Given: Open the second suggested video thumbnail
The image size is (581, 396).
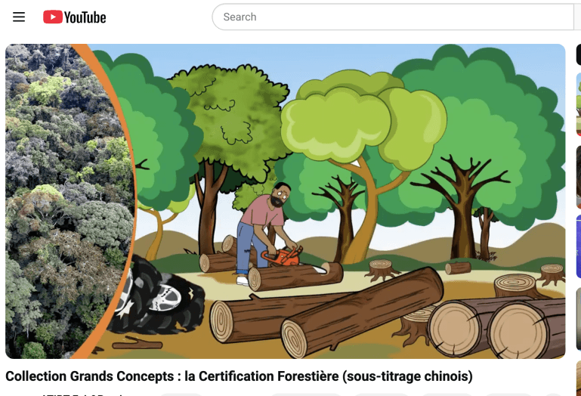Looking at the screenshot, I should (x=579, y=178).
